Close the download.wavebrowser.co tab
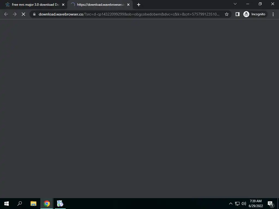Screen dimensions: 279x209 (128, 5)
